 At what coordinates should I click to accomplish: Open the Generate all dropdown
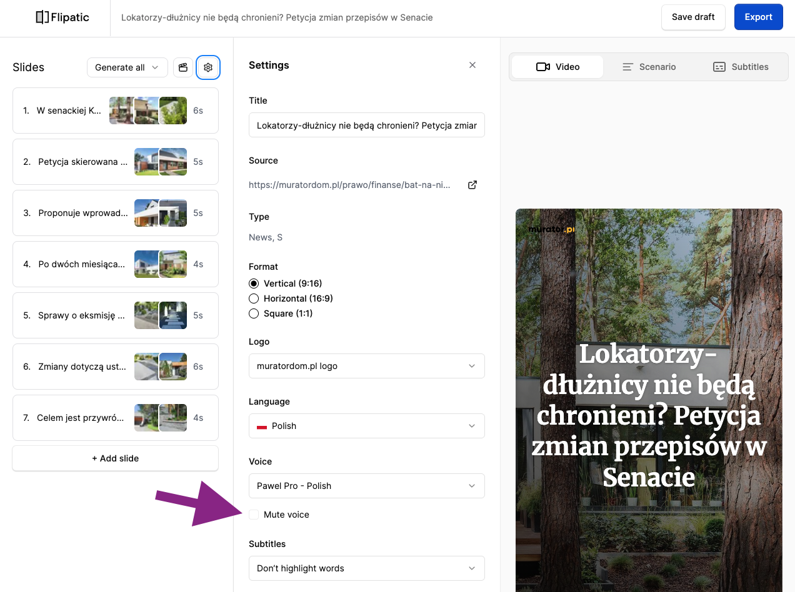pyautogui.click(x=127, y=67)
